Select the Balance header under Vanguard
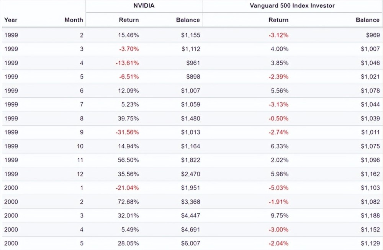 pyautogui.click(x=368, y=20)
